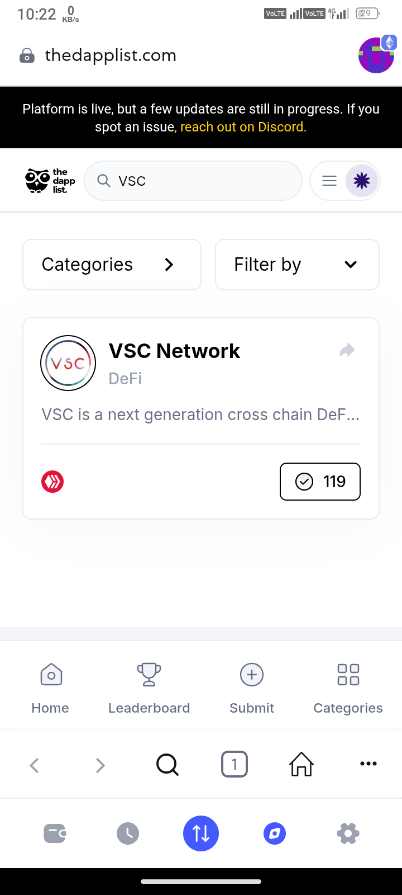Toggle the 119 upvote check button

[x=320, y=482]
